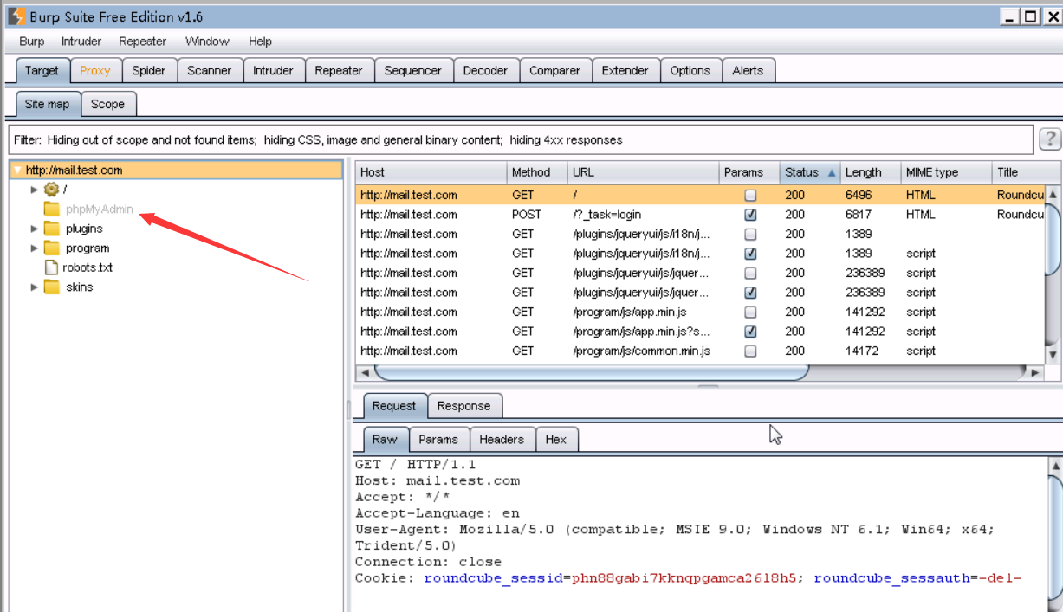Switch to the Alerts tab
Image resolution: width=1063 pixels, height=612 pixels.
[x=749, y=71]
